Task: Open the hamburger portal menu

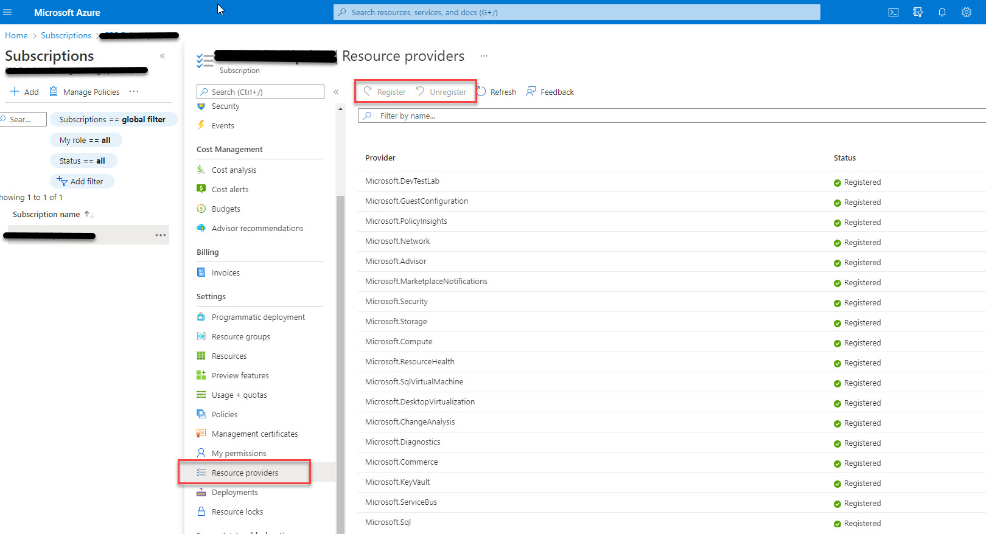Action: point(7,12)
